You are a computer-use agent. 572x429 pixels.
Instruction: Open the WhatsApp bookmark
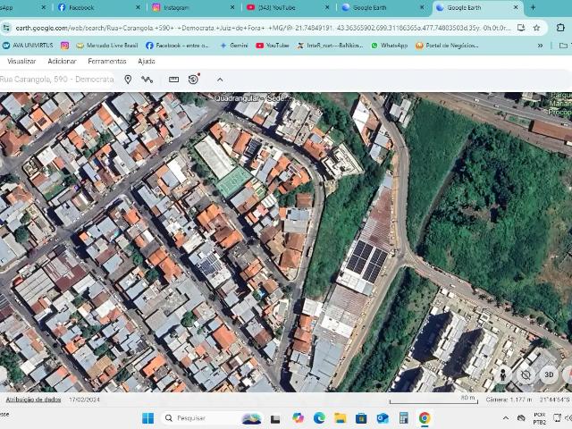click(x=390, y=46)
